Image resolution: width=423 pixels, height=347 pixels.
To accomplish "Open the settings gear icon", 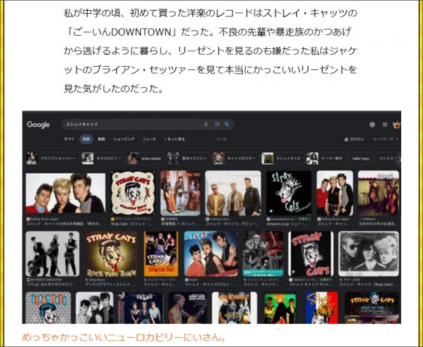I will point(372,124).
